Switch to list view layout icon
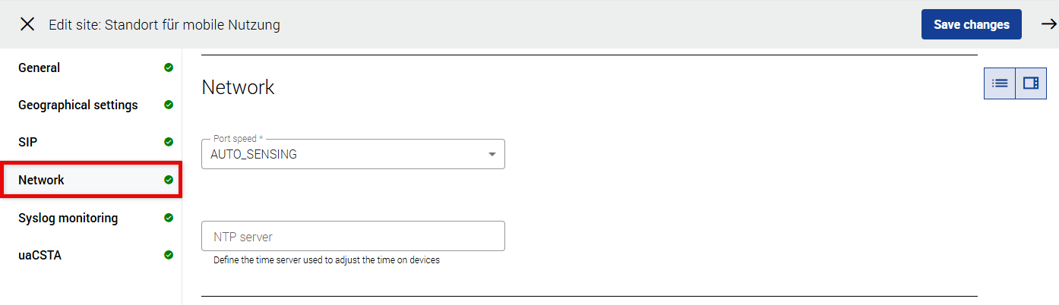This screenshot has width=1059, height=305. [1000, 83]
